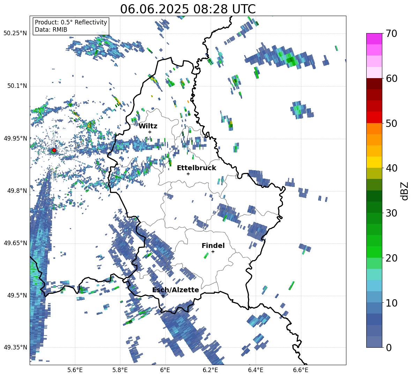Click the colorbar tick value 40
Screen dimensions: 413x377
(391, 168)
